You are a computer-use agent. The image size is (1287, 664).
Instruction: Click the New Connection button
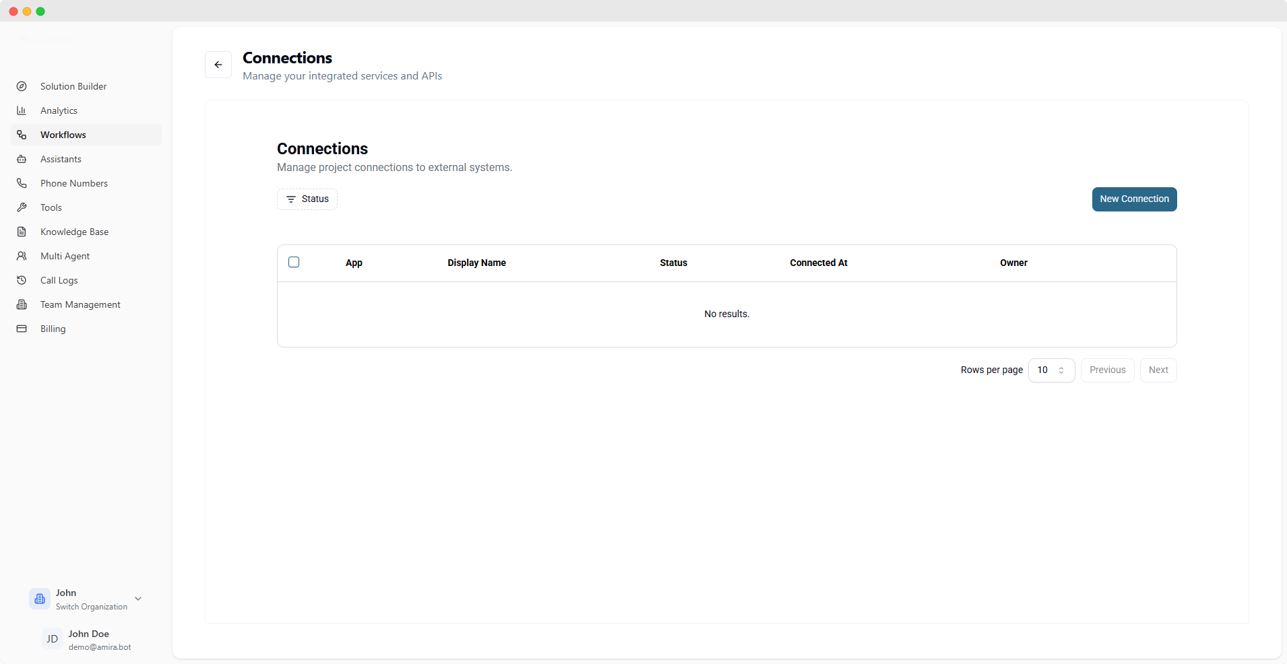click(1134, 199)
